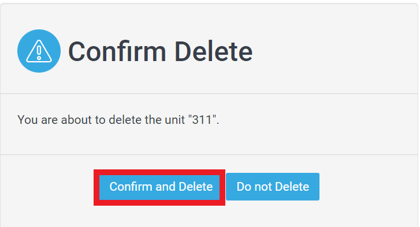420x227 pixels.
Task: Select the blue circular alert badge
Action: click(39, 51)
